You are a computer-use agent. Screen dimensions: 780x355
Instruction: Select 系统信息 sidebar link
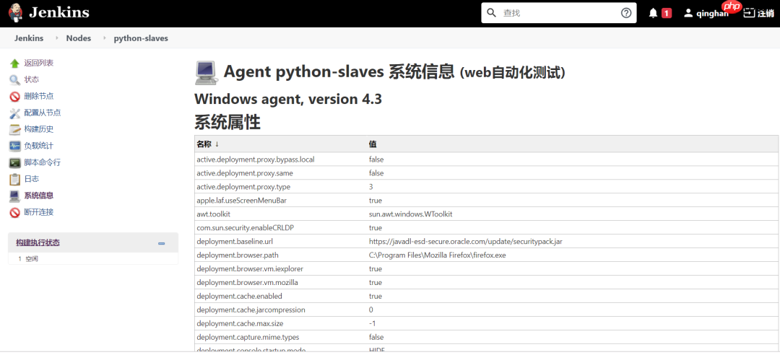39,196
